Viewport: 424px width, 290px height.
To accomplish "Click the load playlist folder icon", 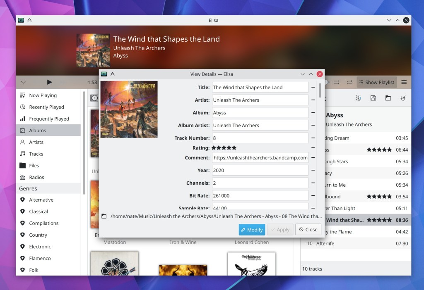I will click(388, 98).
